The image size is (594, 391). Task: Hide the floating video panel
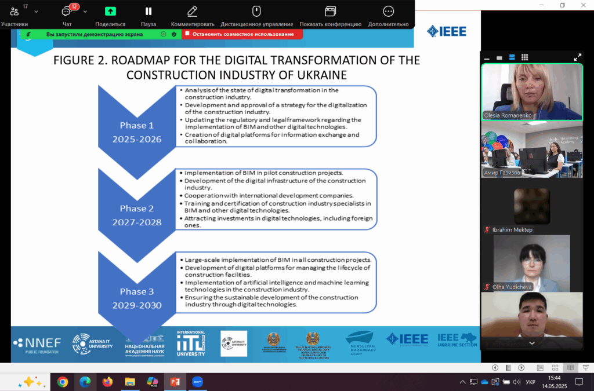(x=487, y=58)
